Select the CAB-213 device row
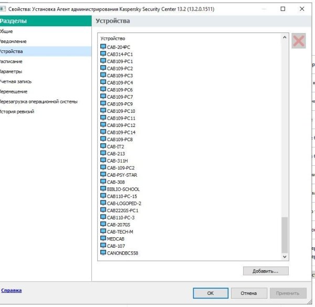 (x=113, y=154)
